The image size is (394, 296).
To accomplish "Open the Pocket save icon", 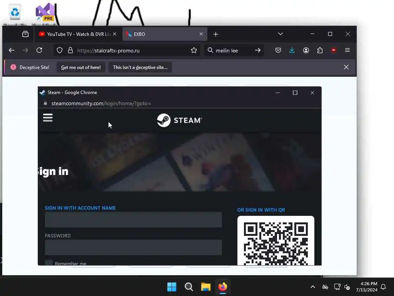I will (278, 50).
